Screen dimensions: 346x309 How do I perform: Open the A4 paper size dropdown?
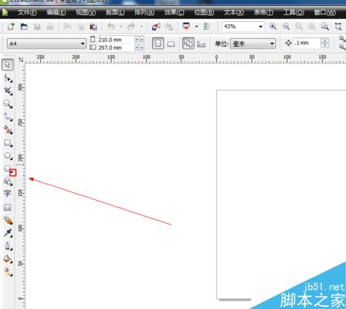click(x=82, y=44)
